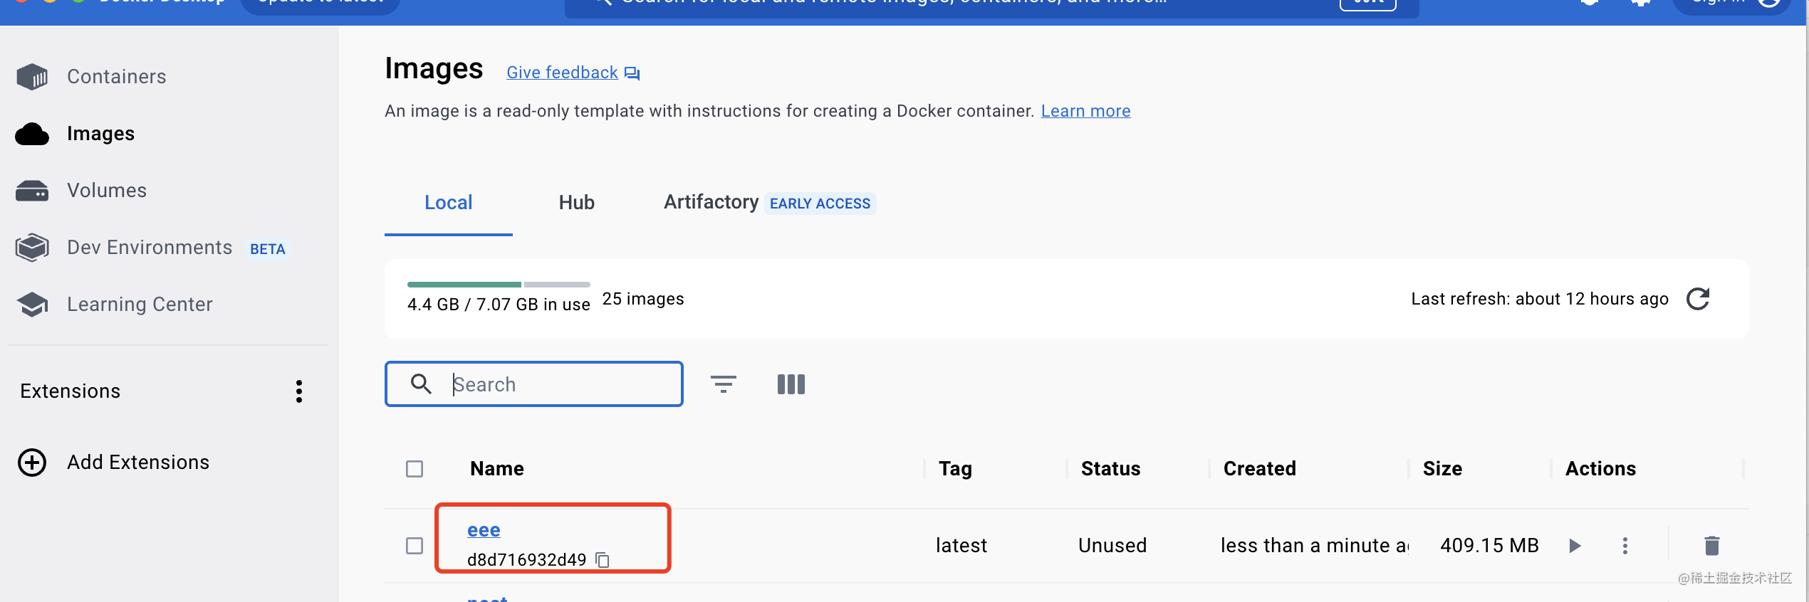The image size is (1809, 602).
Task: Open the Give feedback link
Action: 562,73
